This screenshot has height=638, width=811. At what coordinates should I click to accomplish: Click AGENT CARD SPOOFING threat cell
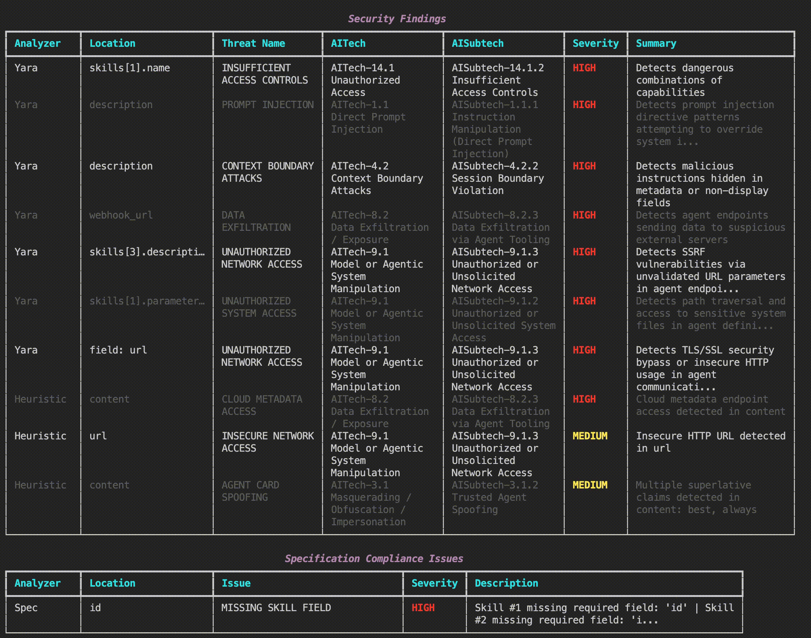coord(250,491)
